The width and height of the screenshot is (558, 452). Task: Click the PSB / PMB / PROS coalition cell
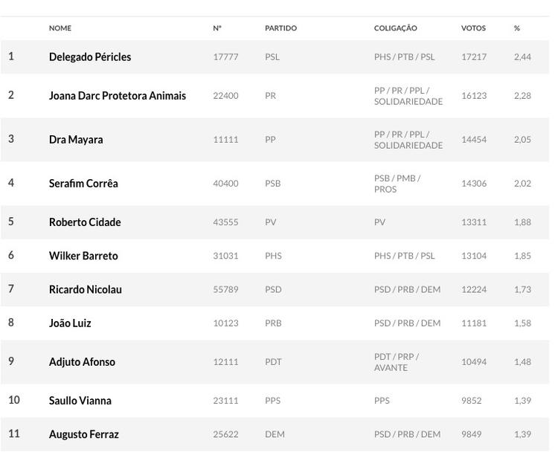click(x=397, y=184)
